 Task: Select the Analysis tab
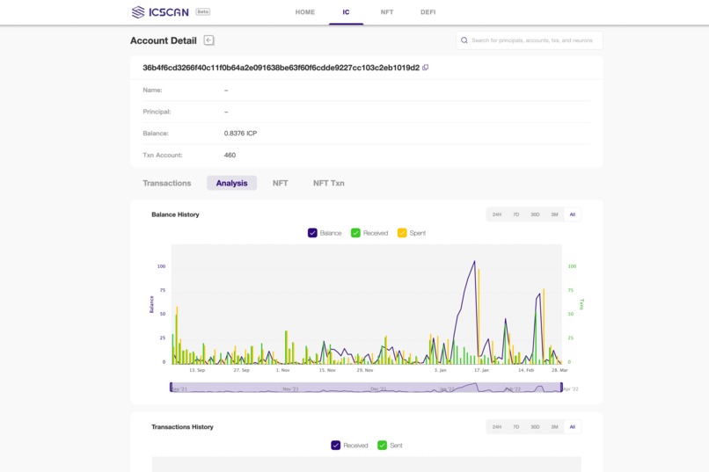pyautogui.click(x=231, y=183)
